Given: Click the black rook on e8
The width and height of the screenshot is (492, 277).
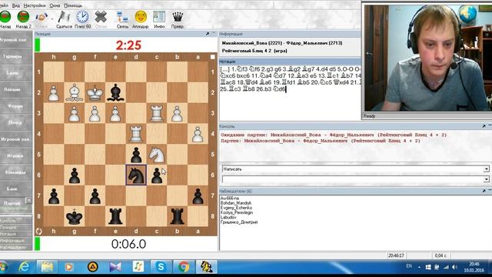Looking at the screenshot, I should 115,216.
